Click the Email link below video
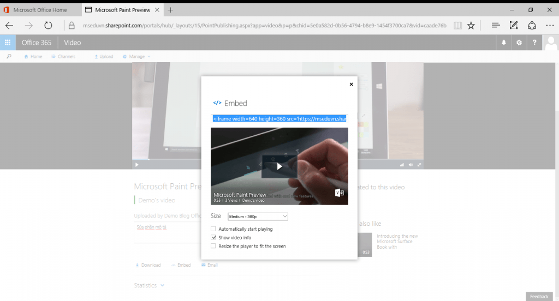The image size is (559, 301). click(209, 265)
